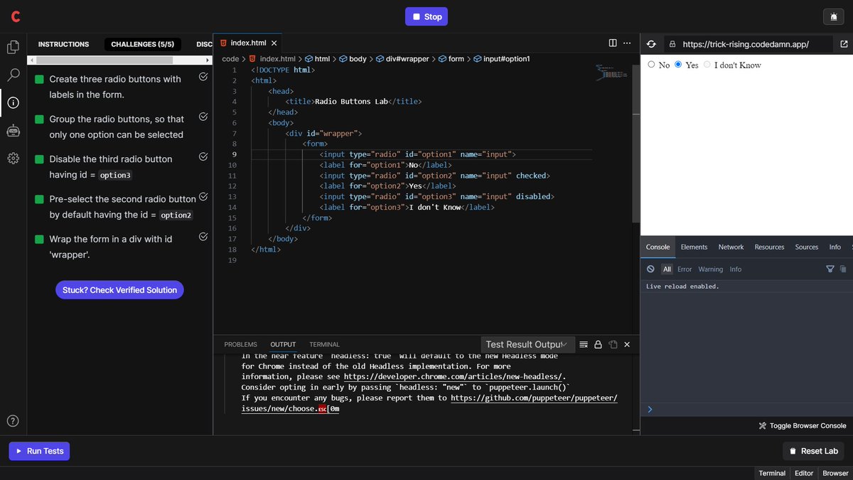Open the settings gear in sidebar
Image resolution: width=853 pixels, height=480 pixels.
point(13,158)
